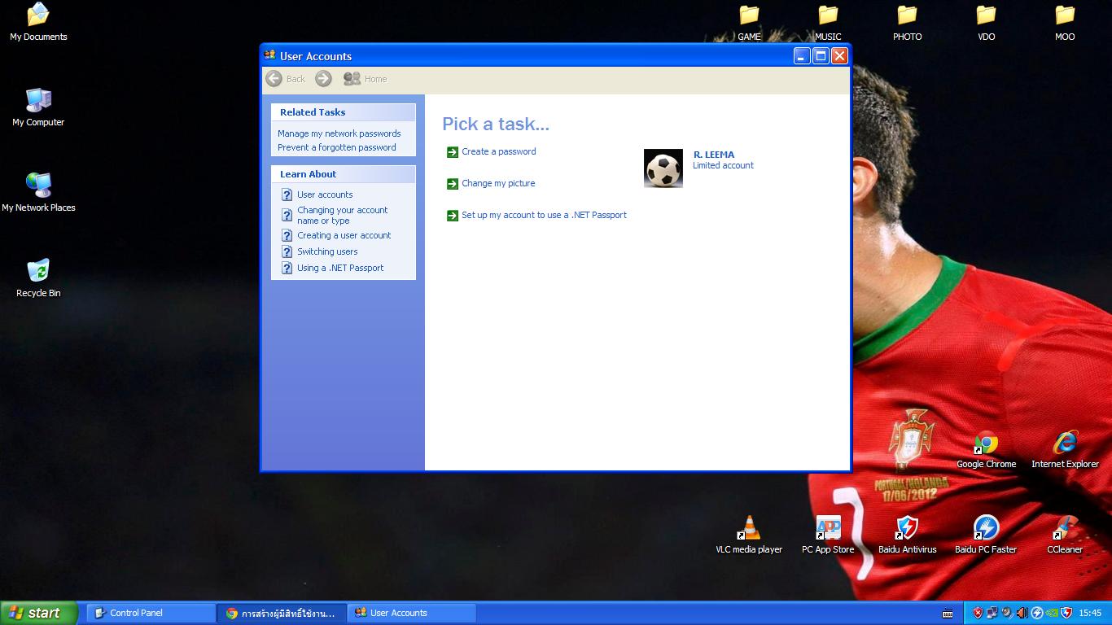Open the Google Chrome desktop shortcut
1112x625 pixels.
point(986,444)
